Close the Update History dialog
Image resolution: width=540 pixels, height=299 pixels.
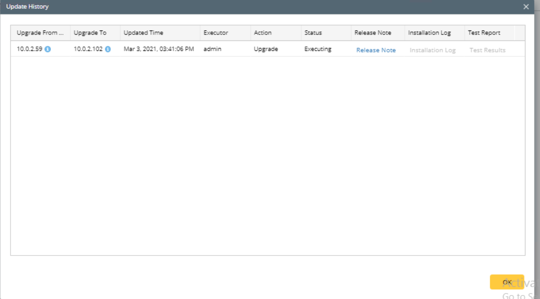(526, 6)
